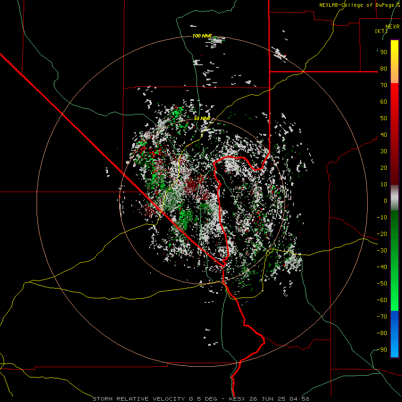Image resolution: width=402 pixels, height=402 pixels.
Task: Click the blue bottom segment of the color bar
Action: tap(394, 334)
